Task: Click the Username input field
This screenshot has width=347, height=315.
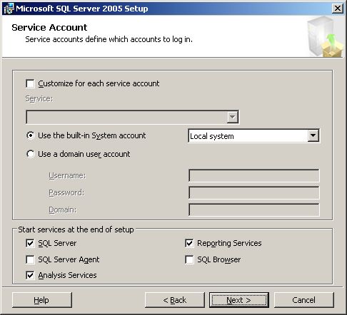Action: pos(253,175)
